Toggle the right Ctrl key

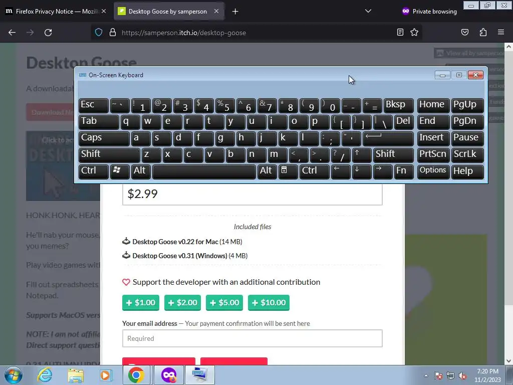314,171
